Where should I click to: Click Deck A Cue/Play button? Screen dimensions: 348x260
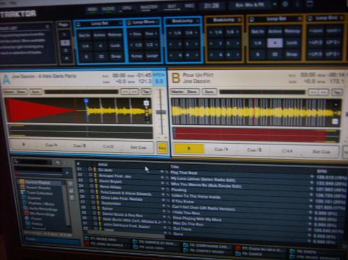(51, 145)
